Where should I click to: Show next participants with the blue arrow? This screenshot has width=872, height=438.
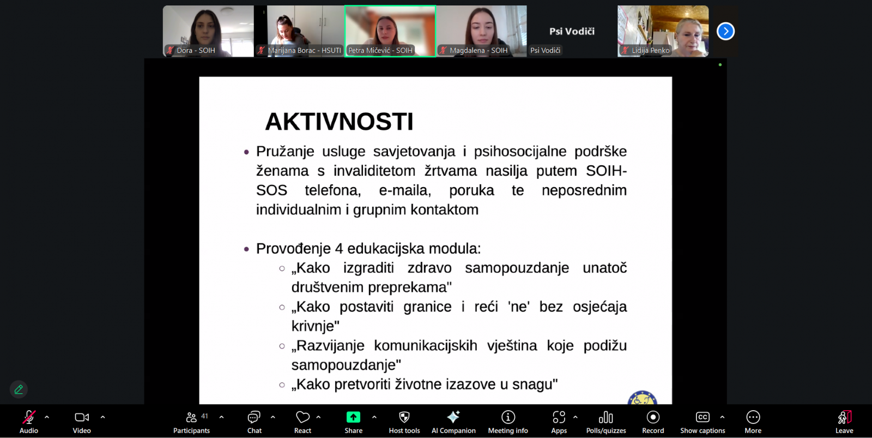[725, 31]
